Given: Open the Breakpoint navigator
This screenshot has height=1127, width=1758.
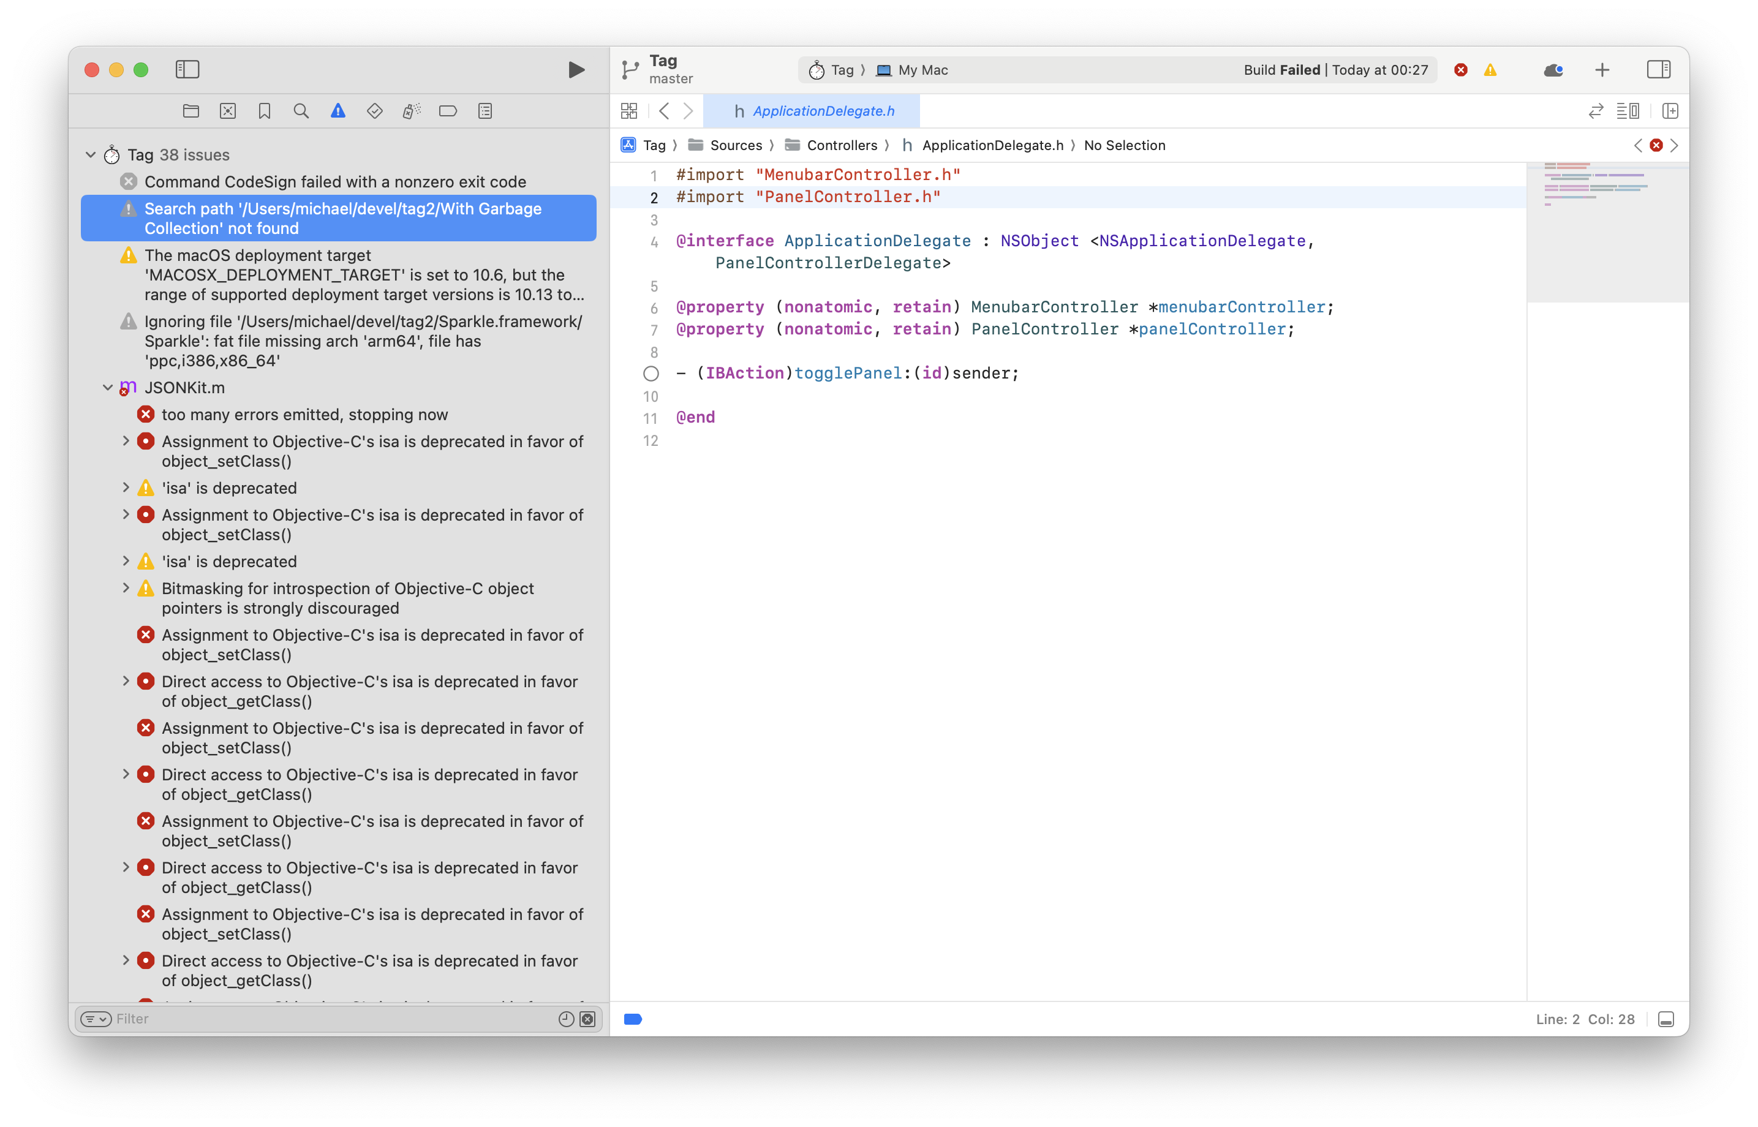Looking at the screenshot, I should 448,110.
